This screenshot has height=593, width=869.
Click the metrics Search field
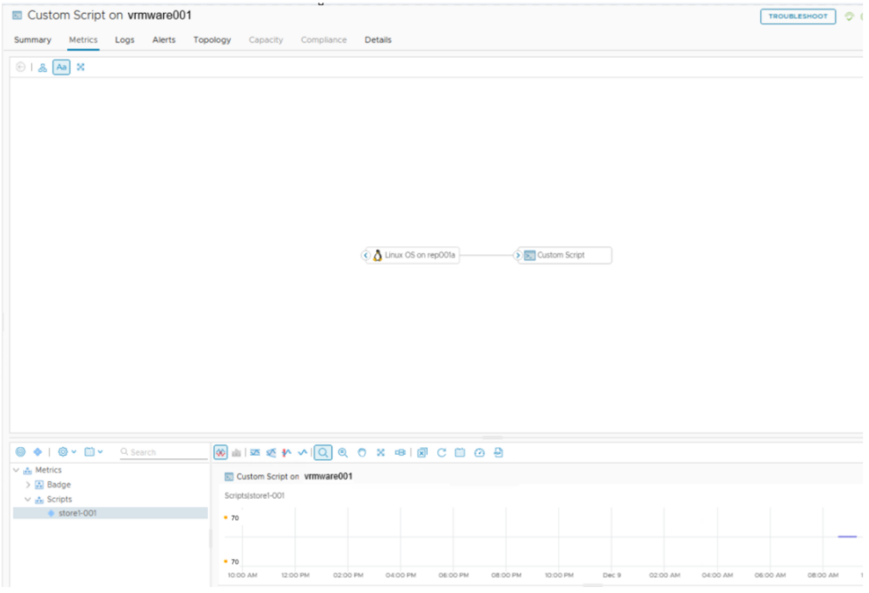165,452
